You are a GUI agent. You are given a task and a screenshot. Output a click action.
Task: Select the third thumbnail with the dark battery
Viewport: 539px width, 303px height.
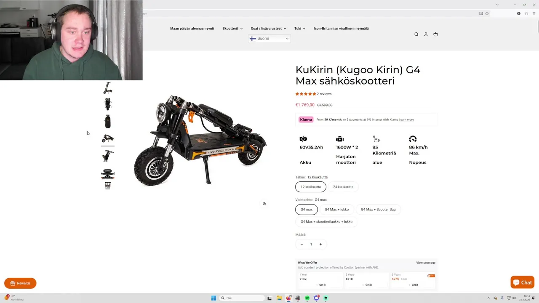pyautogui.click(x=108, y=121)
